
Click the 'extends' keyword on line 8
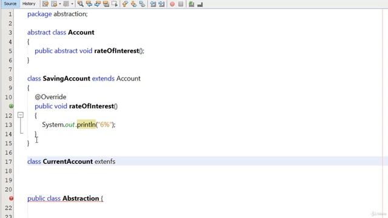click(103, 79)
